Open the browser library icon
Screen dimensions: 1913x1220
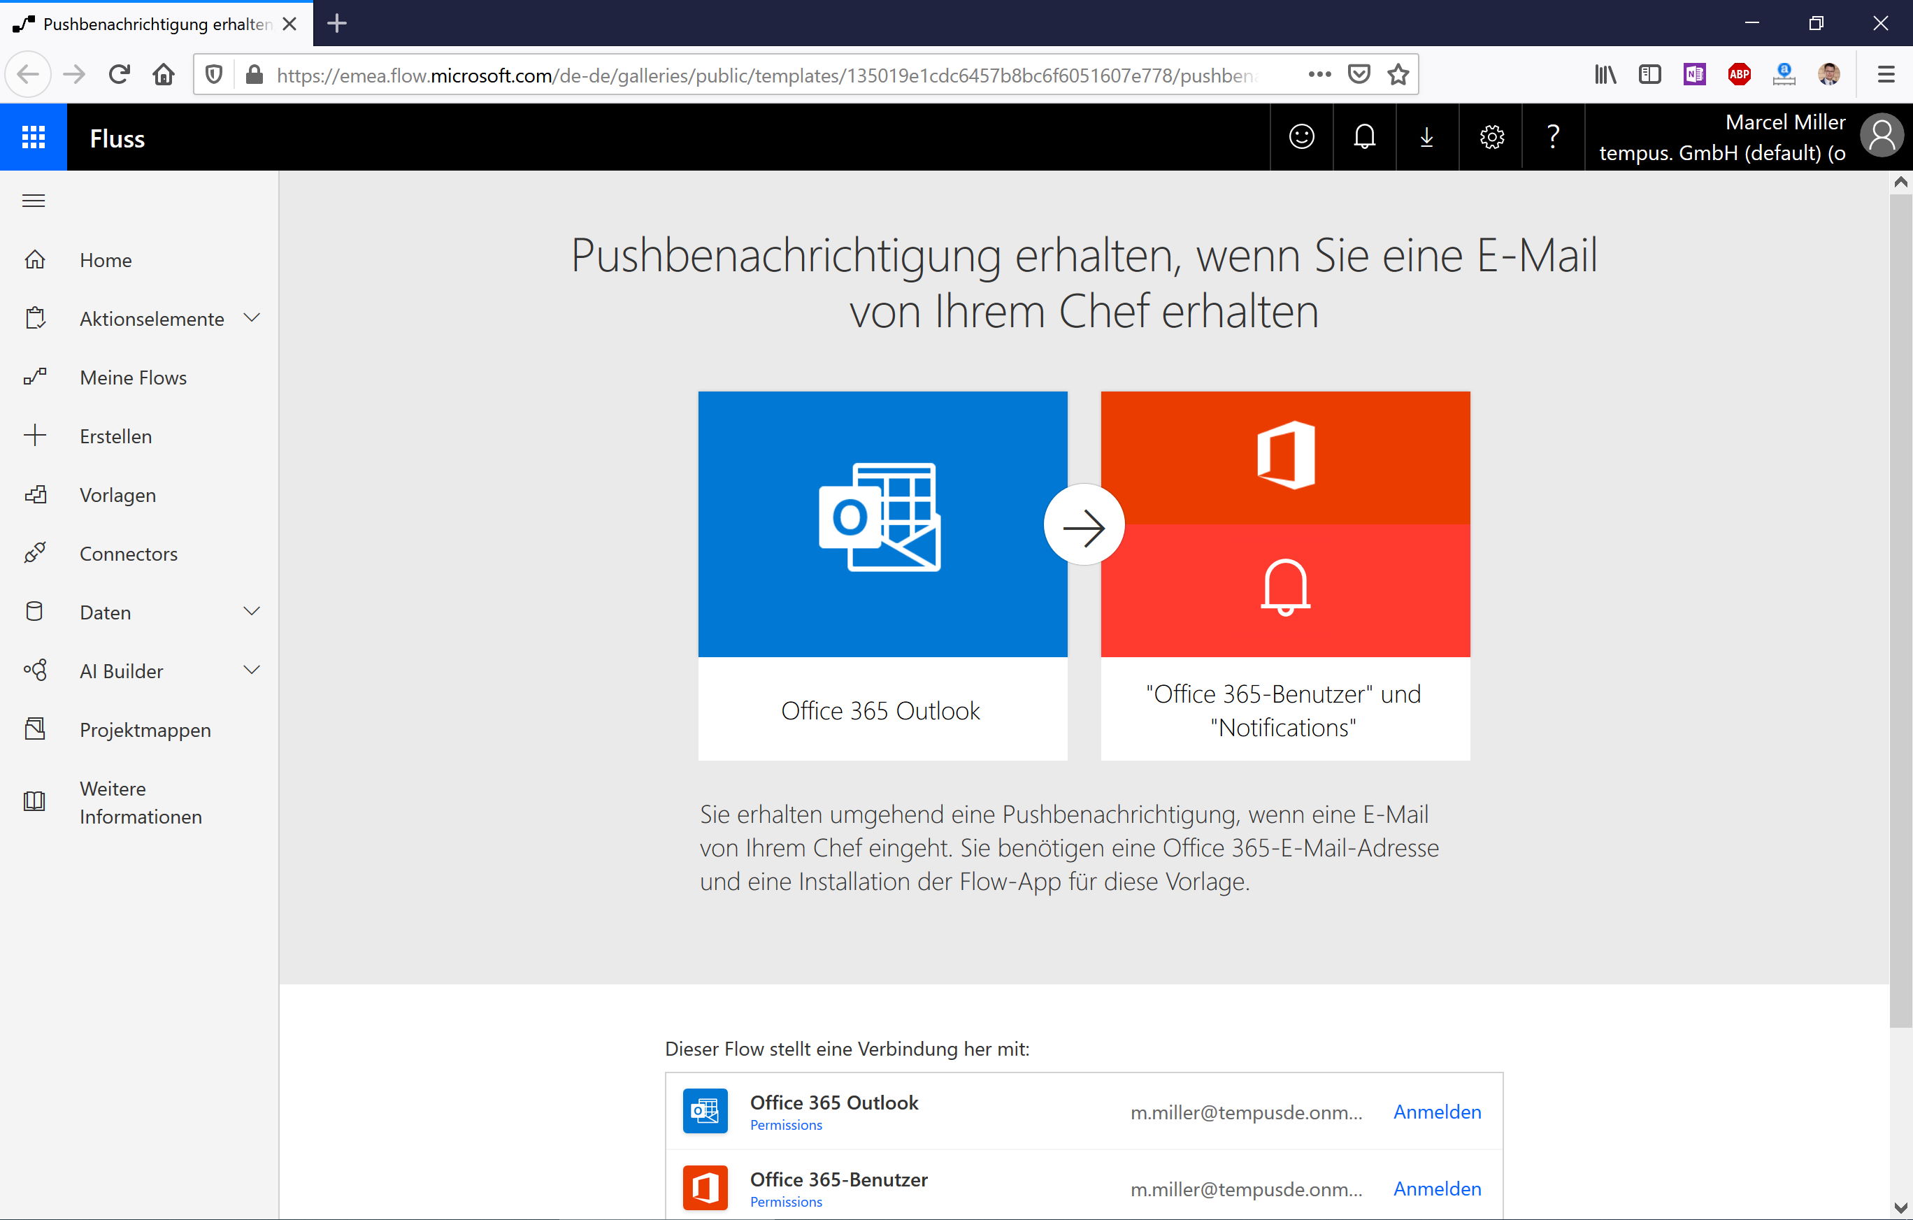coord(1605,75)
